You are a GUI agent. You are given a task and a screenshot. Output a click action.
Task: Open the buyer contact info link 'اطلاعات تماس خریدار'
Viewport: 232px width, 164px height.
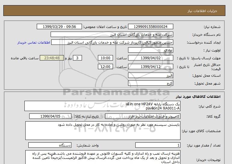(33, 42)
